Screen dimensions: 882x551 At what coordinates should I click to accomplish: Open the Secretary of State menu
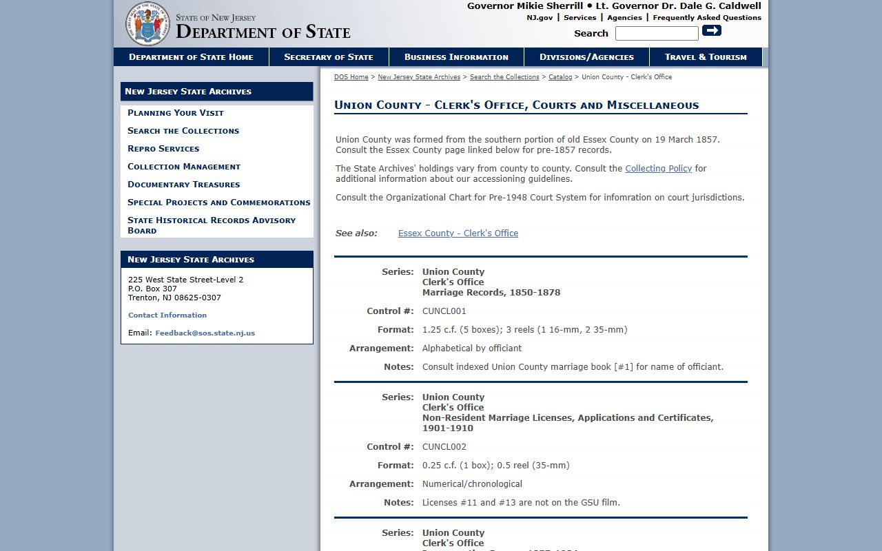pos(329,57)
